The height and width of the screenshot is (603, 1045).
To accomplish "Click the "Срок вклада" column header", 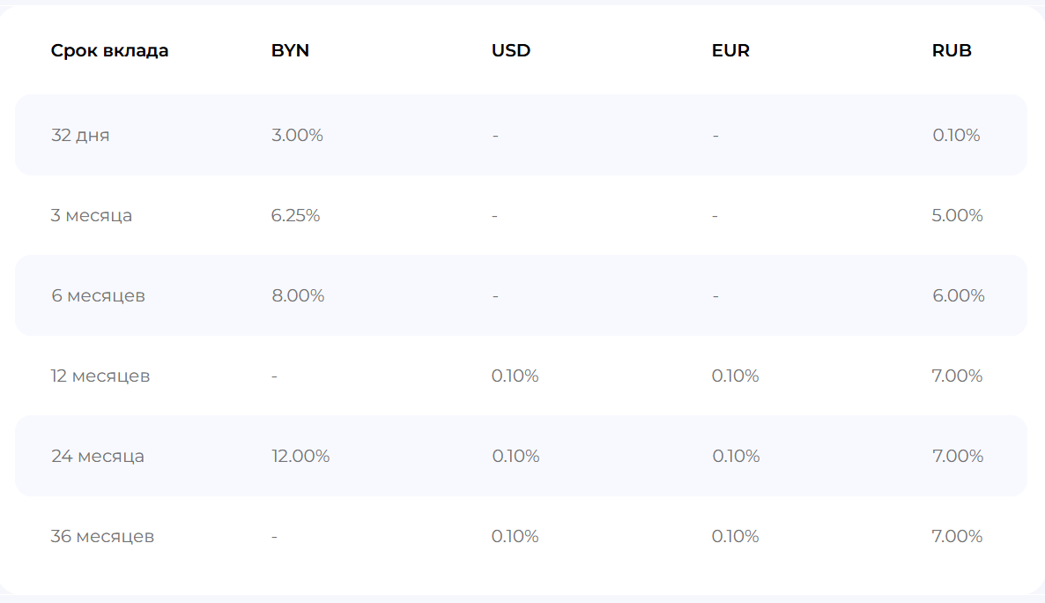I will [x=109, y=50].
